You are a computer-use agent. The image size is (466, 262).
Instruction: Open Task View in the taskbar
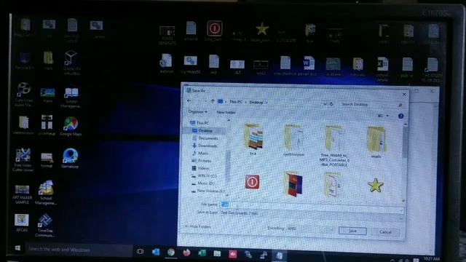coord(140,252)
